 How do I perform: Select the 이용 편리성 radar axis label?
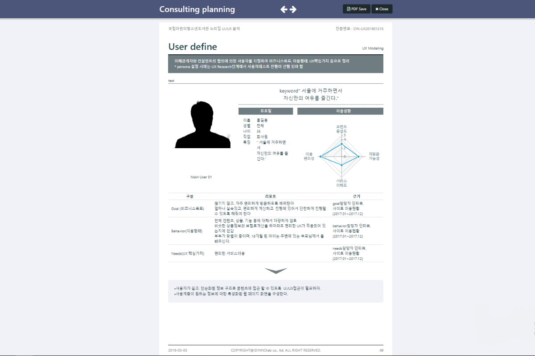click(x=309, y=156)
